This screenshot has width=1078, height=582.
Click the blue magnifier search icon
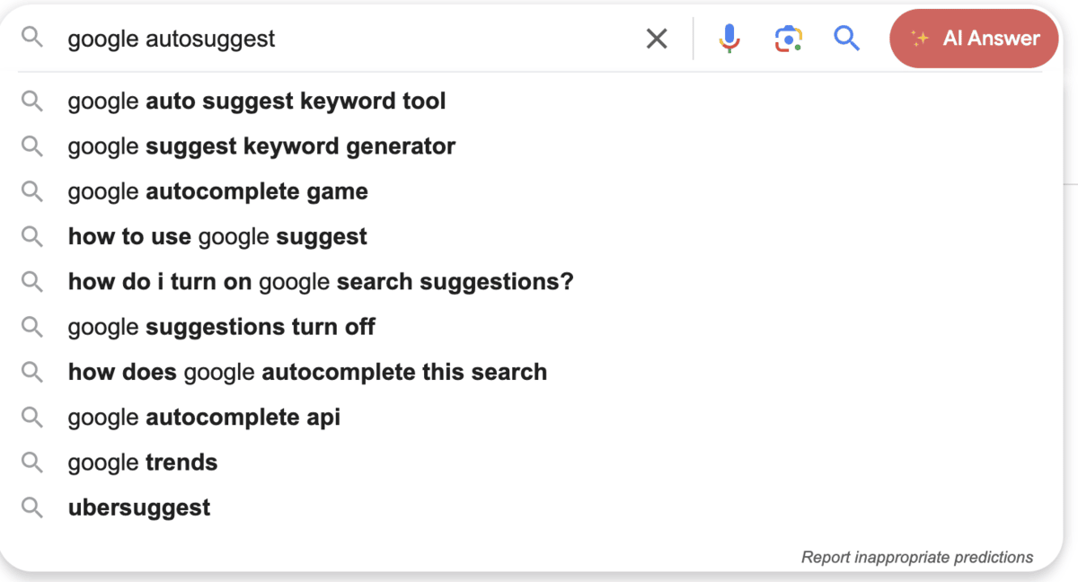pos(846,39)
